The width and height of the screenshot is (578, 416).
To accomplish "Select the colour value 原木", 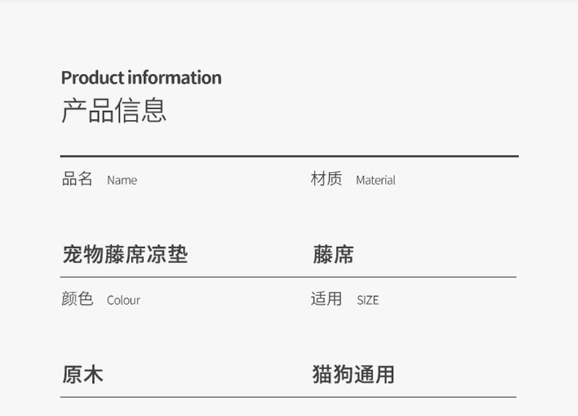I will [83, 374].
